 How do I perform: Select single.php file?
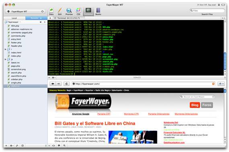16,83
